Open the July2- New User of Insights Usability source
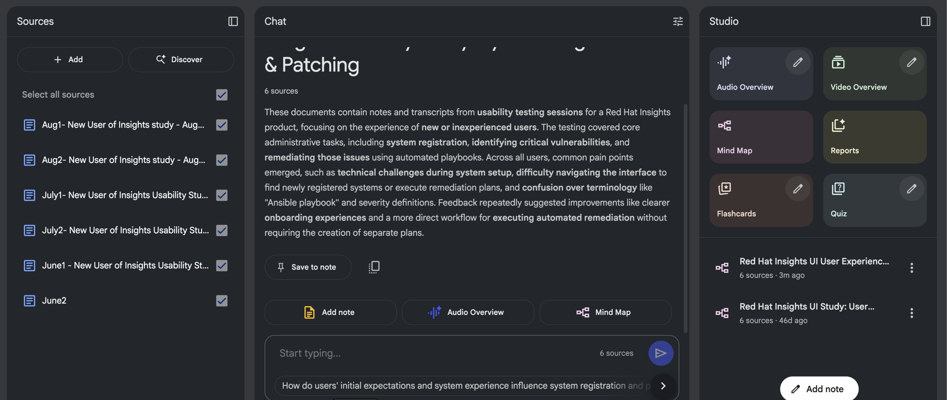 [x=125, y=230]
